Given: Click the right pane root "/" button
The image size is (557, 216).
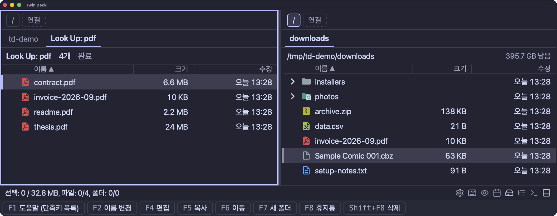Looking at the screenshot, I should (x=294, y=20).
